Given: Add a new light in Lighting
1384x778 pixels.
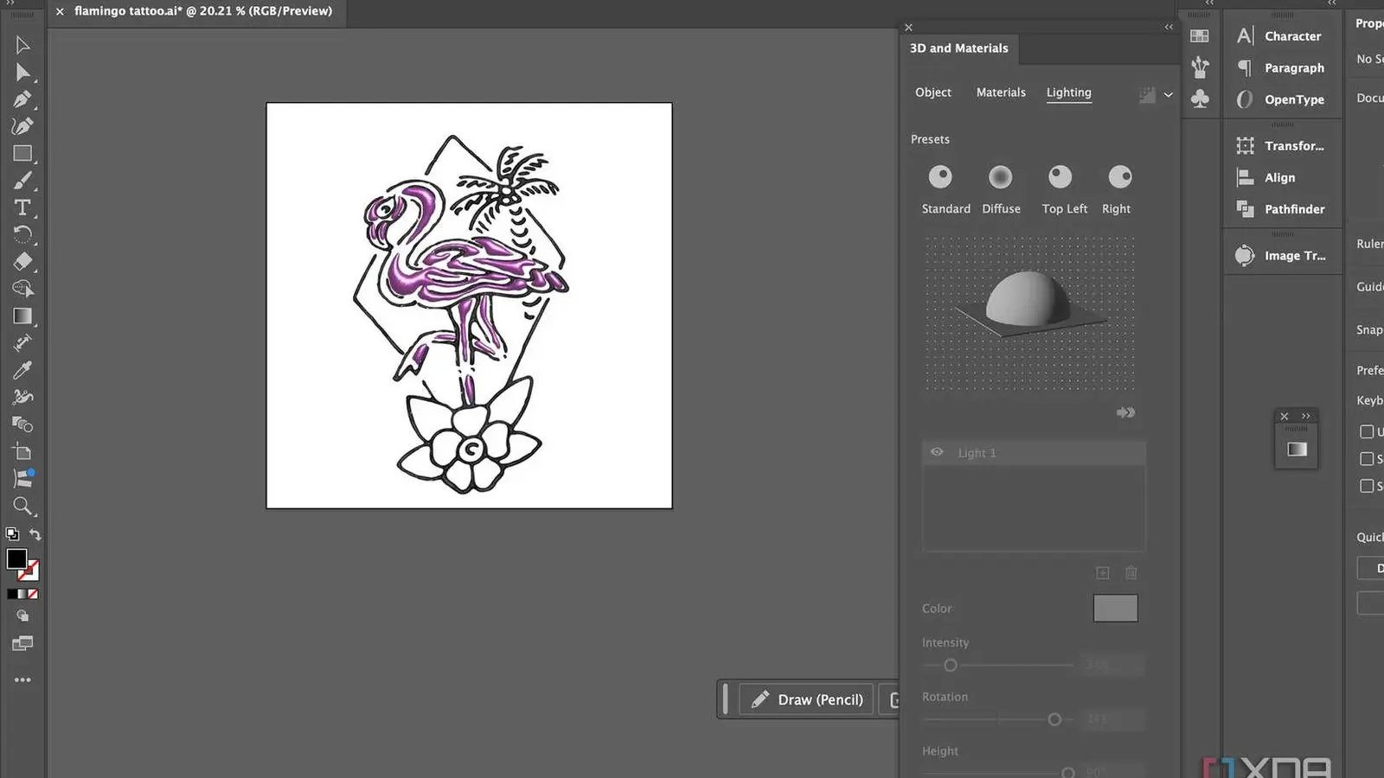Looking at the screenshot, I should 1103,572.
